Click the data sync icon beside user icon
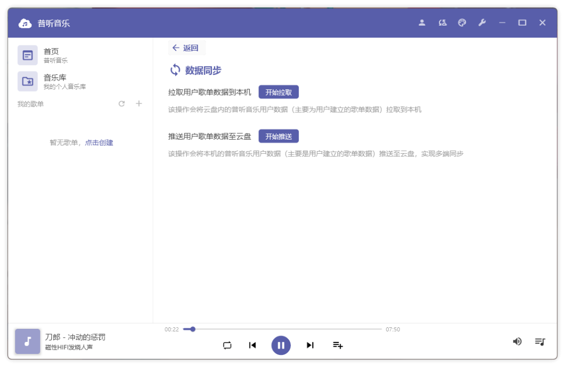 click(x=442, y=22)
